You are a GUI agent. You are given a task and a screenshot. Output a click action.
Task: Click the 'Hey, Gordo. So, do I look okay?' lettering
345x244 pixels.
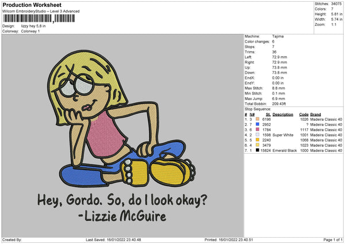[x=122, y=200]
